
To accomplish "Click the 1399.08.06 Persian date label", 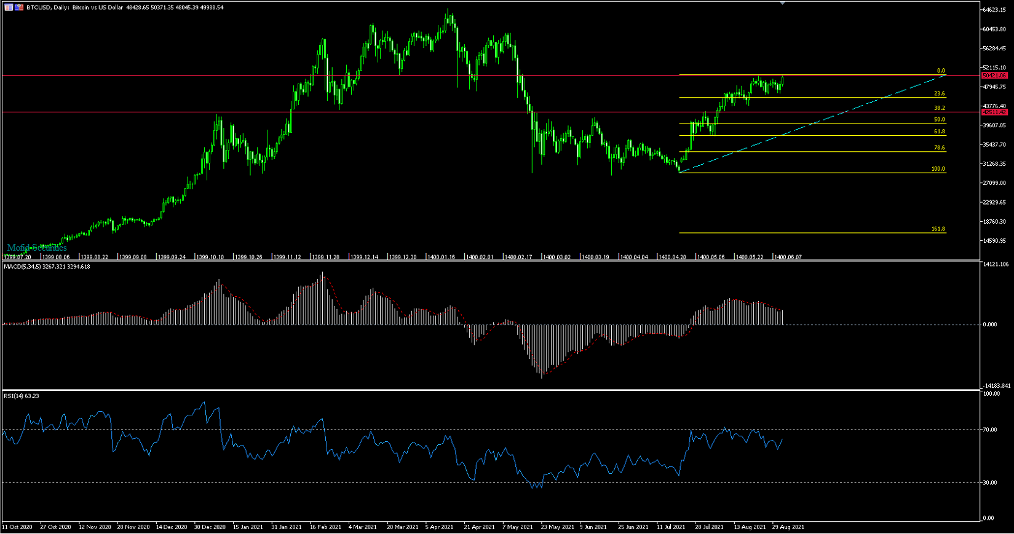I will [x=55, y=257].
